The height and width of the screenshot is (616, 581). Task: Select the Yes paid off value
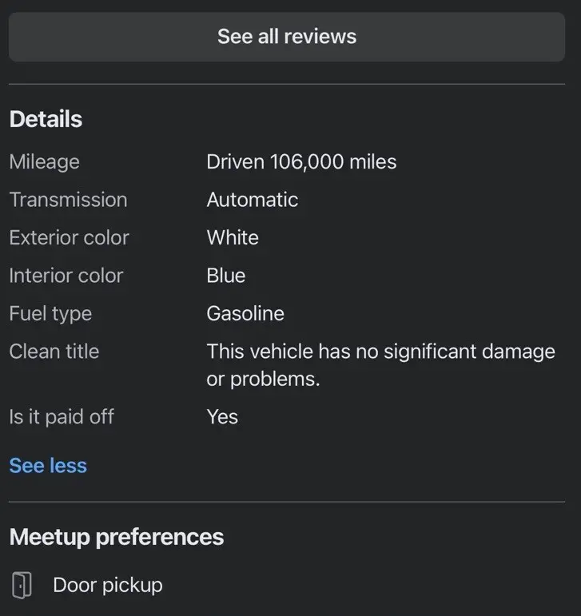[222, 417]
